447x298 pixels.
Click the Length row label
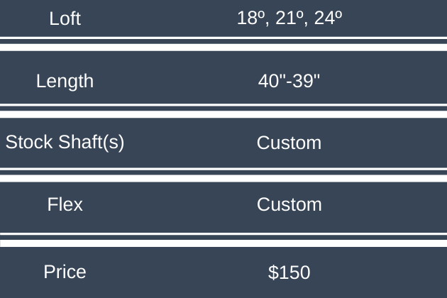click(65, 81)
